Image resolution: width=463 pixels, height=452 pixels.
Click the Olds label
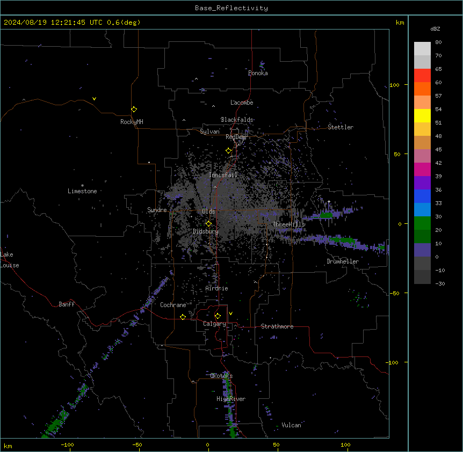point(208,212)
